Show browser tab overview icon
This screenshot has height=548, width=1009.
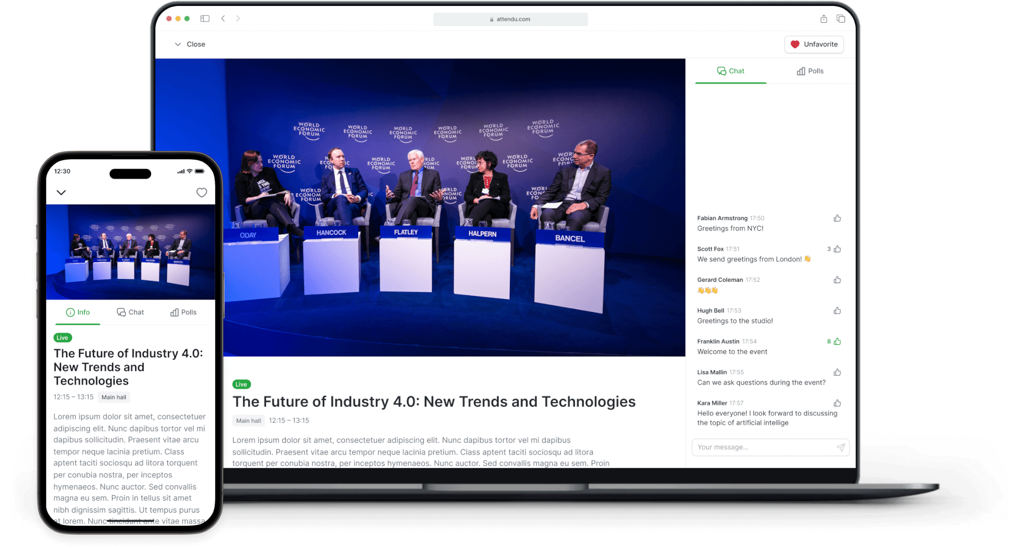841,19
